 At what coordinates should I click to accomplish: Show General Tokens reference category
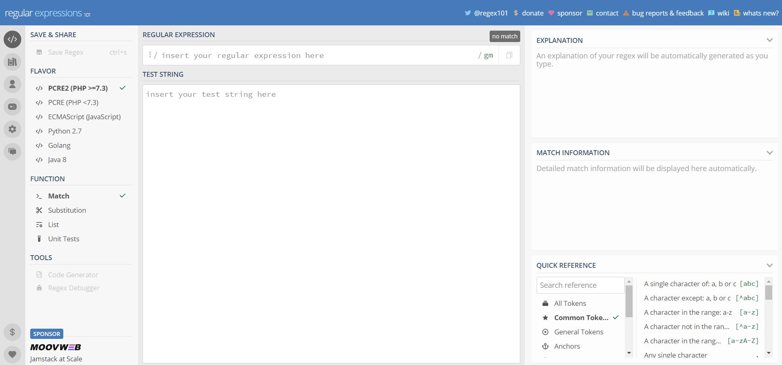click(x=581, y=332)
